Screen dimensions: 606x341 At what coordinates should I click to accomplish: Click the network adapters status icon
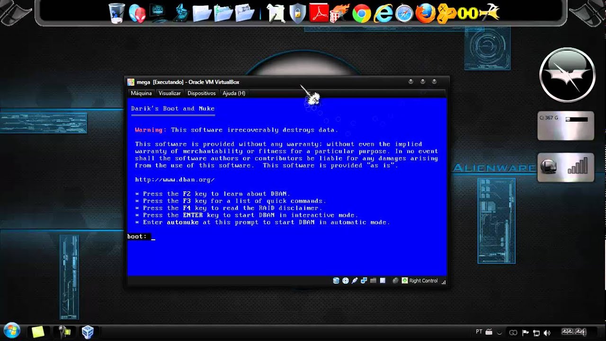tap(364, 280)
